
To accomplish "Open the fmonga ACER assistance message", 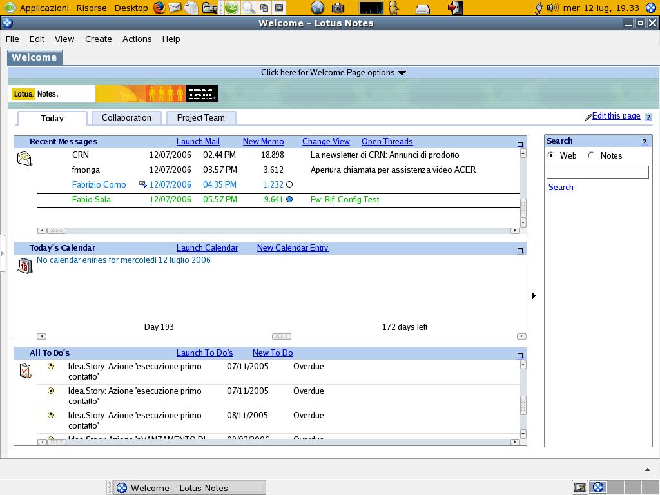I will click(x=278, y=170).
